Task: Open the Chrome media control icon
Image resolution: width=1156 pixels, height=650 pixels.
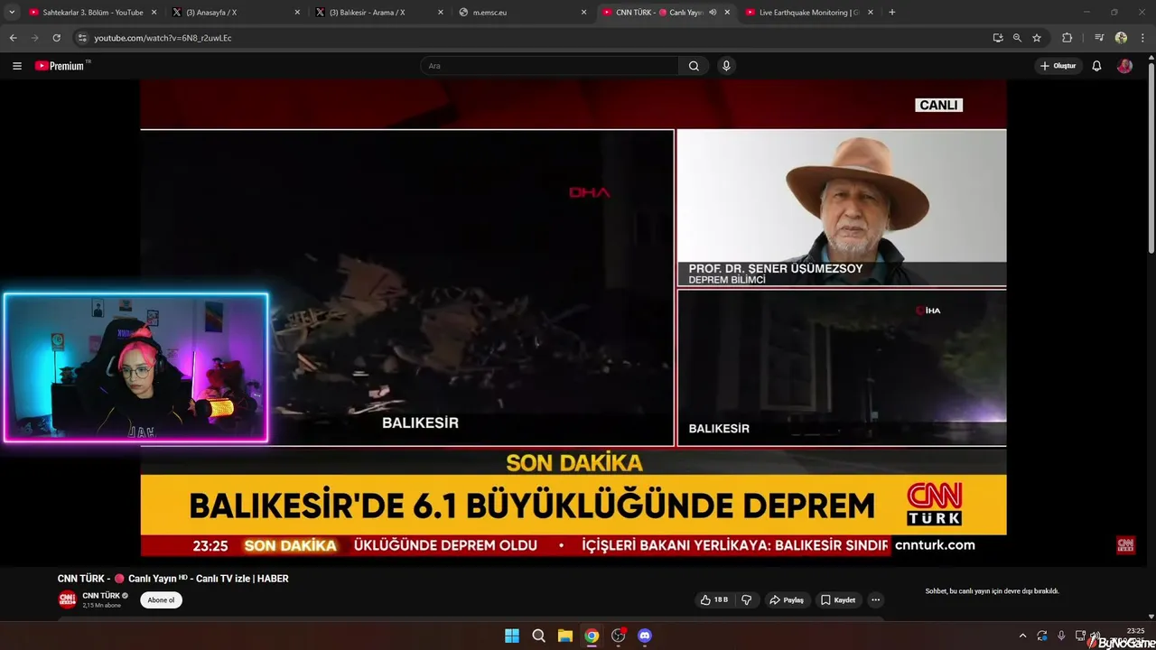Action: pos(1099,38)
